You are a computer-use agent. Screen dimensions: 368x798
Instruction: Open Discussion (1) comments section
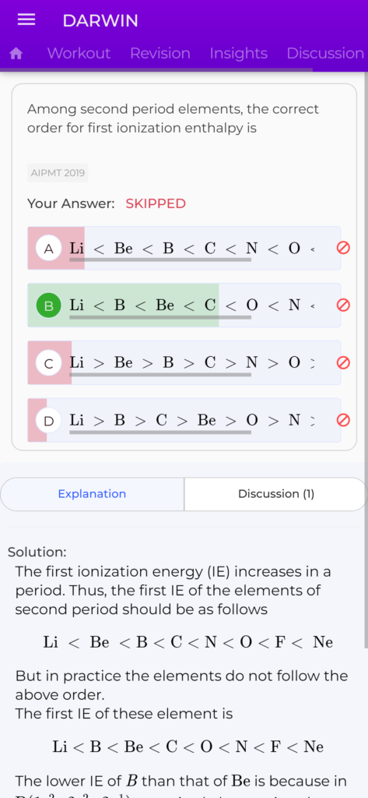click(x=276, y=493)
